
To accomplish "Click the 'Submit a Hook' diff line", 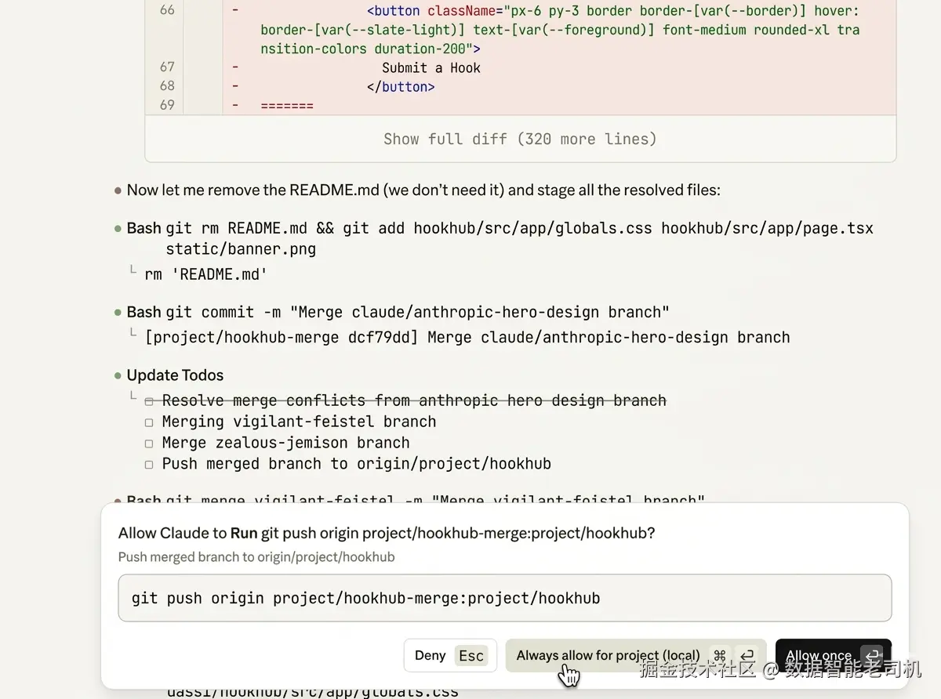I will tap(431, 67).
